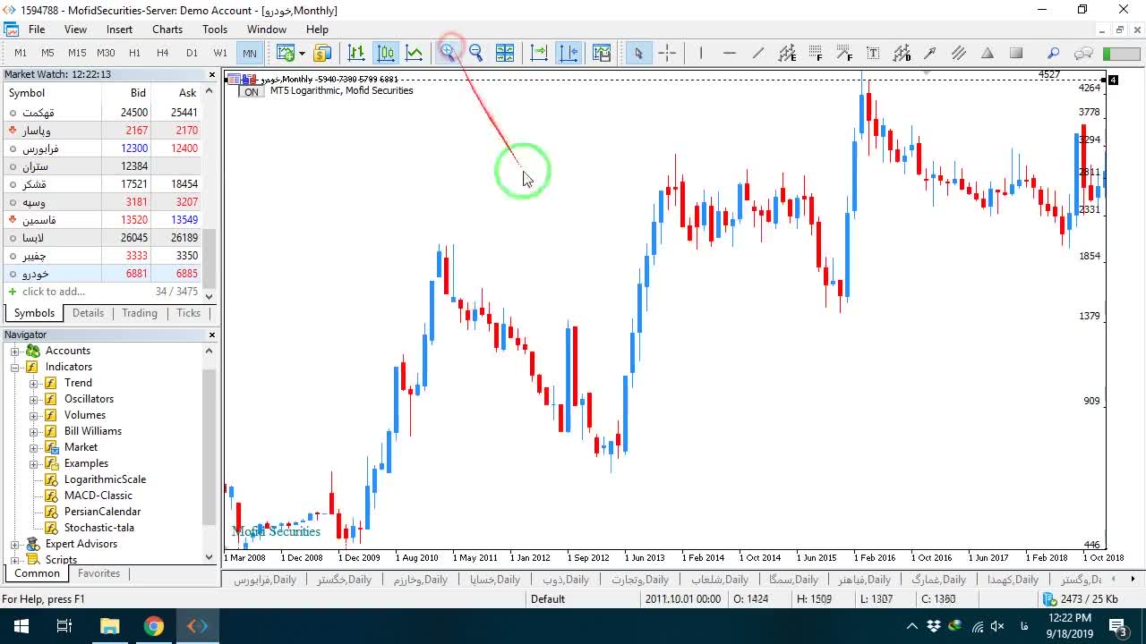Expand the Volumes folder
Viewport: 1146px width, 644px height.
point(34,415)
